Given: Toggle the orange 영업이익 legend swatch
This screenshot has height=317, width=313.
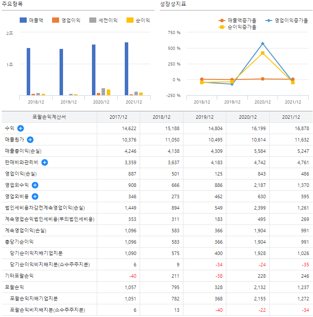Looking at the screenshot, I should [56, 20].
